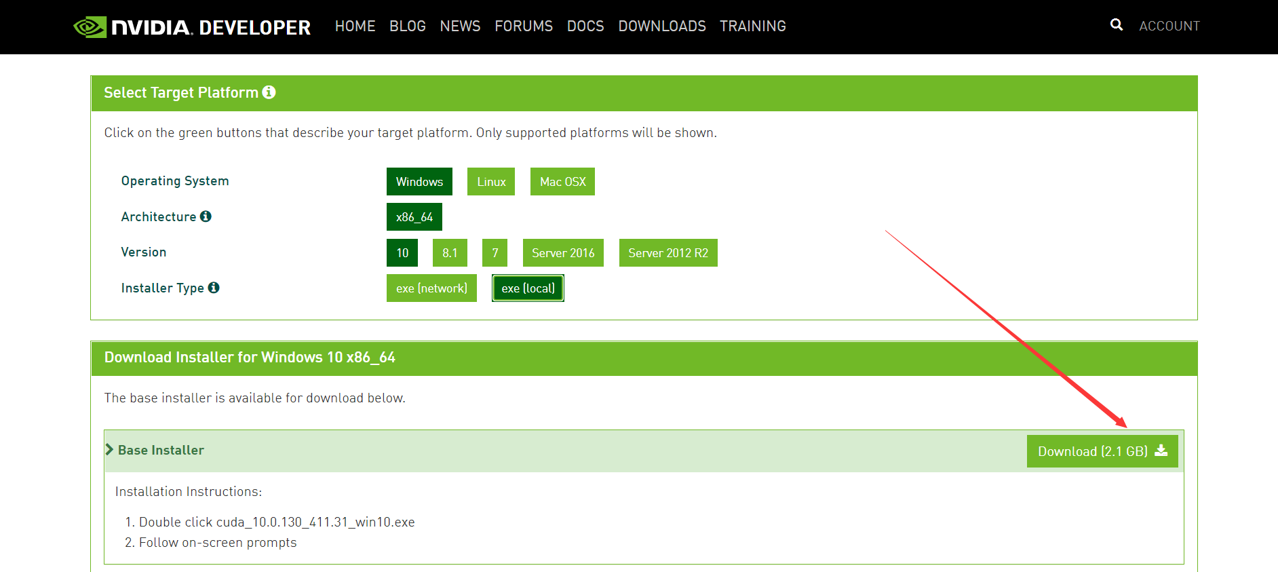Image resolution: width=1278 pixels, height=572 pixels.
Task: Click the 'Version' row label
Action: coord(144,252)
